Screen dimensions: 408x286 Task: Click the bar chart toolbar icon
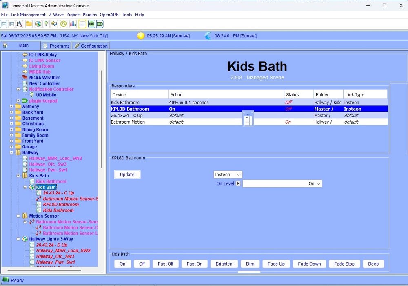point(73,24)
